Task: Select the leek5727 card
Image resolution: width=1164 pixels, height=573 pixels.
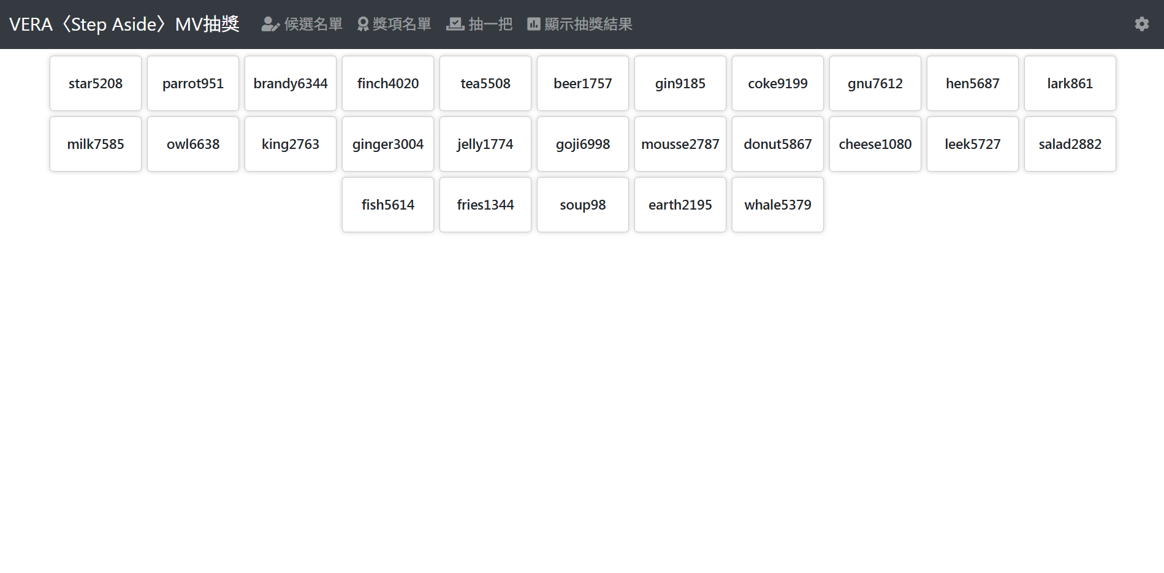Action: 973,144
